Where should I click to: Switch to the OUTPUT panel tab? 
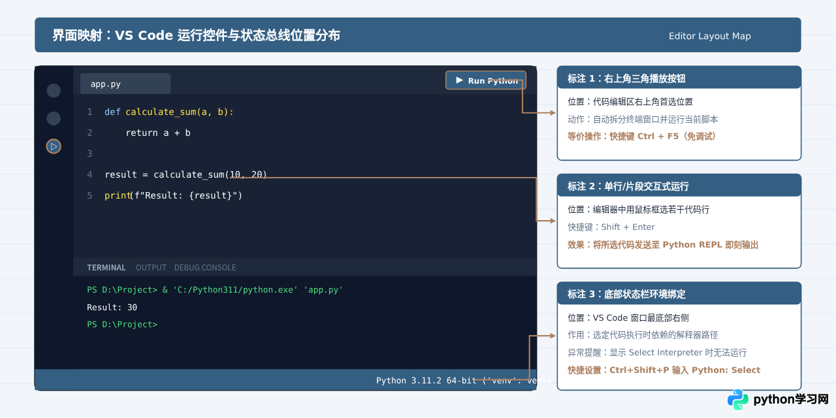(151, 268)
